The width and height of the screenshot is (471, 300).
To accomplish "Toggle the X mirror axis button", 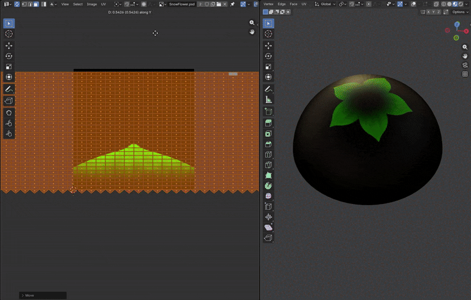I will click(429, 12).
